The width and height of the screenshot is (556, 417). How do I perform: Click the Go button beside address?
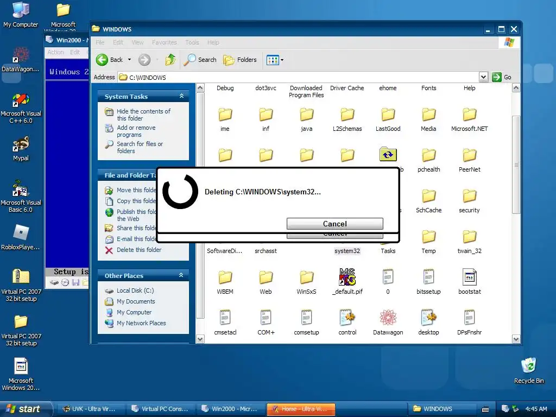[502, 77]
